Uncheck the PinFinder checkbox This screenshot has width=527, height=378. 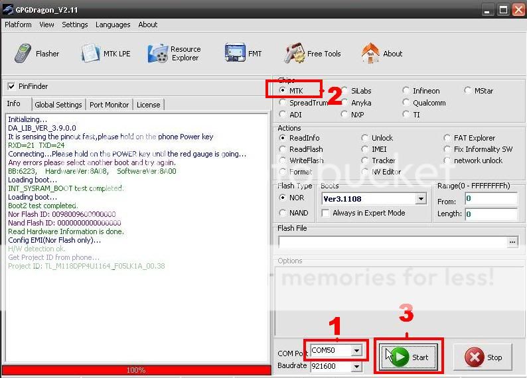[x=11, y=86]
